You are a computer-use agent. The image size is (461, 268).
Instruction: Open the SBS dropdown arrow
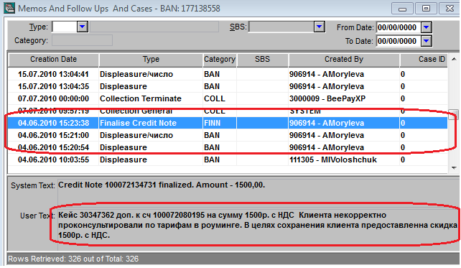[319, 27]
